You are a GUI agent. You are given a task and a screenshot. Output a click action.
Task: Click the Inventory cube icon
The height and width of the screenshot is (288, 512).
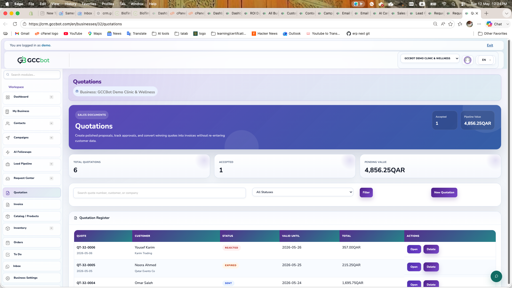click(x=8, y=228)
